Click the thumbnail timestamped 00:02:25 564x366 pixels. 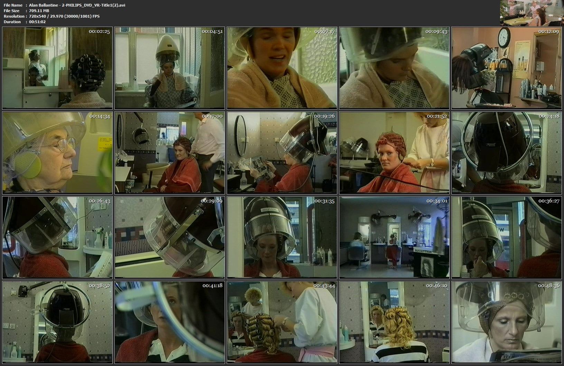click(x=57, y=68)
